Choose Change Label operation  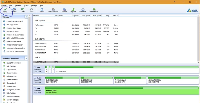(x=11, y=83)
